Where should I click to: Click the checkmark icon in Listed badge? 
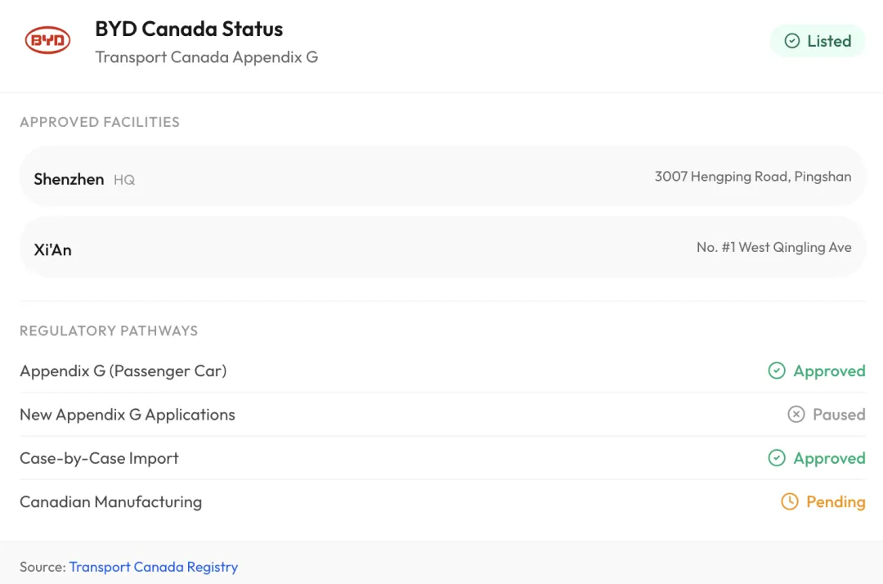[x=791, y=41]
